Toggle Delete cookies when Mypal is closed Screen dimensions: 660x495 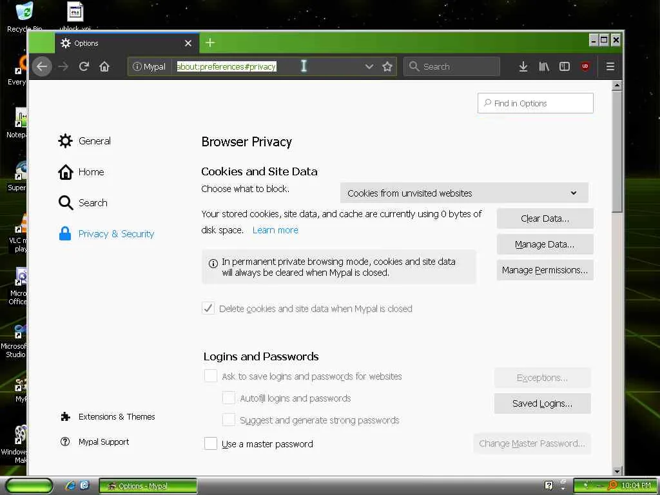point(208,308)
